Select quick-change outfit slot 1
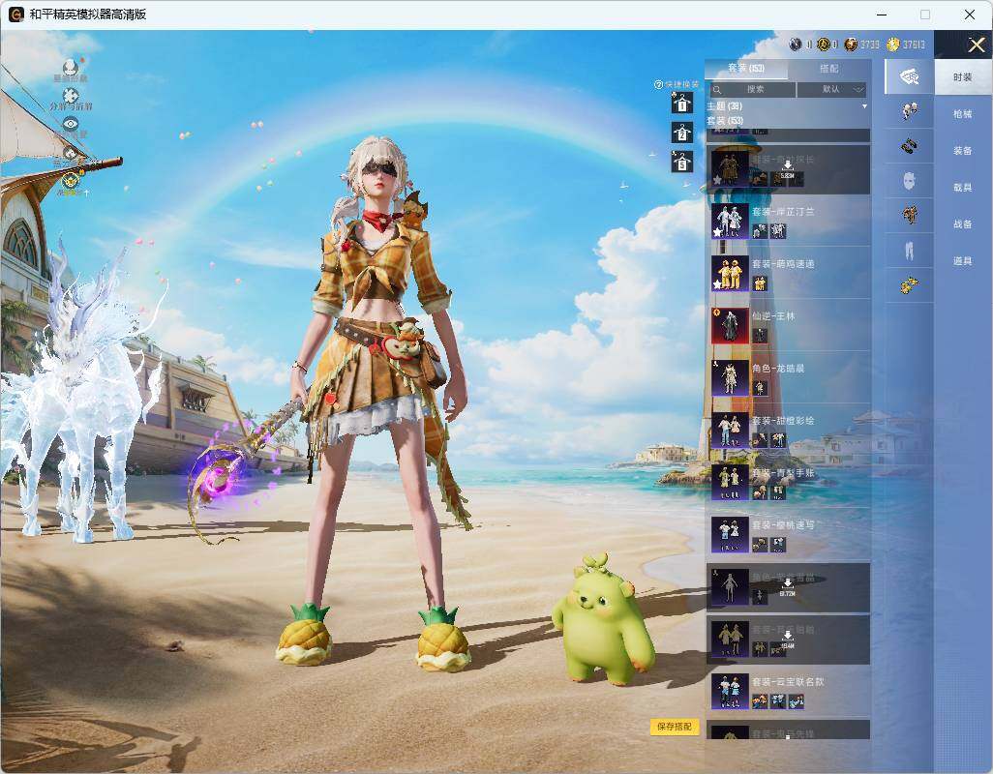The height and width of the screenshot is (774, 993). 682,104
